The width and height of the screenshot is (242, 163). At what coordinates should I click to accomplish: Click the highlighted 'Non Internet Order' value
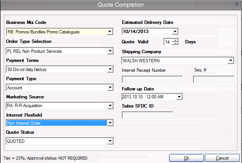[x=24, y=123]
